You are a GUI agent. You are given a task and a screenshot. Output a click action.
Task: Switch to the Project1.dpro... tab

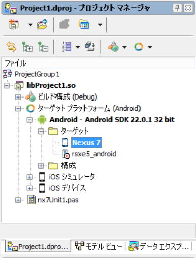pos(38,246)
